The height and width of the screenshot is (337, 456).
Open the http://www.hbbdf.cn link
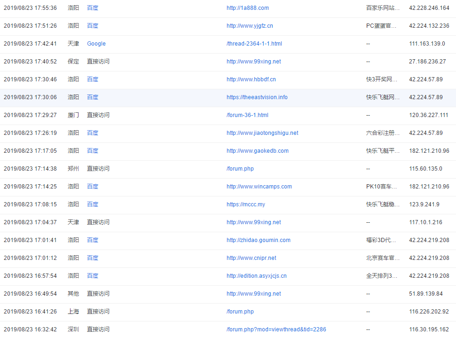click(x=251, y=79)
